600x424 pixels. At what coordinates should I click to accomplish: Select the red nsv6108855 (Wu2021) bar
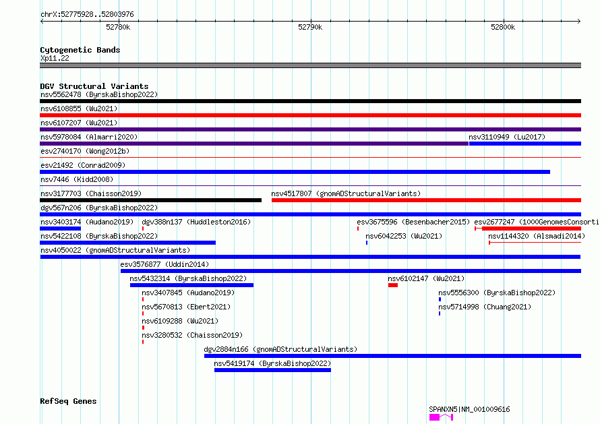[x=310, y=115]
